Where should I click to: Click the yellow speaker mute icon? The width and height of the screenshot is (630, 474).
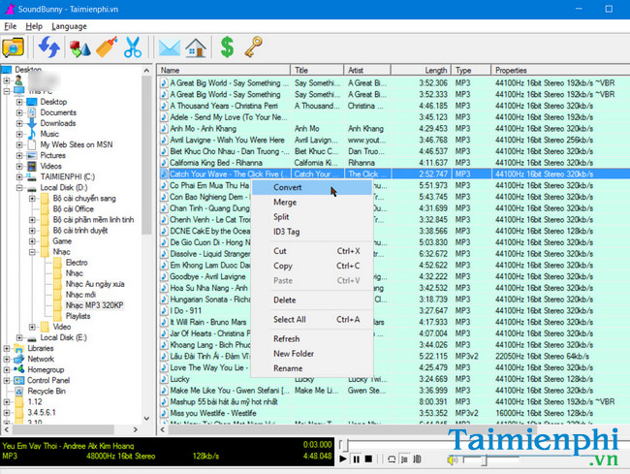(452, 459)
